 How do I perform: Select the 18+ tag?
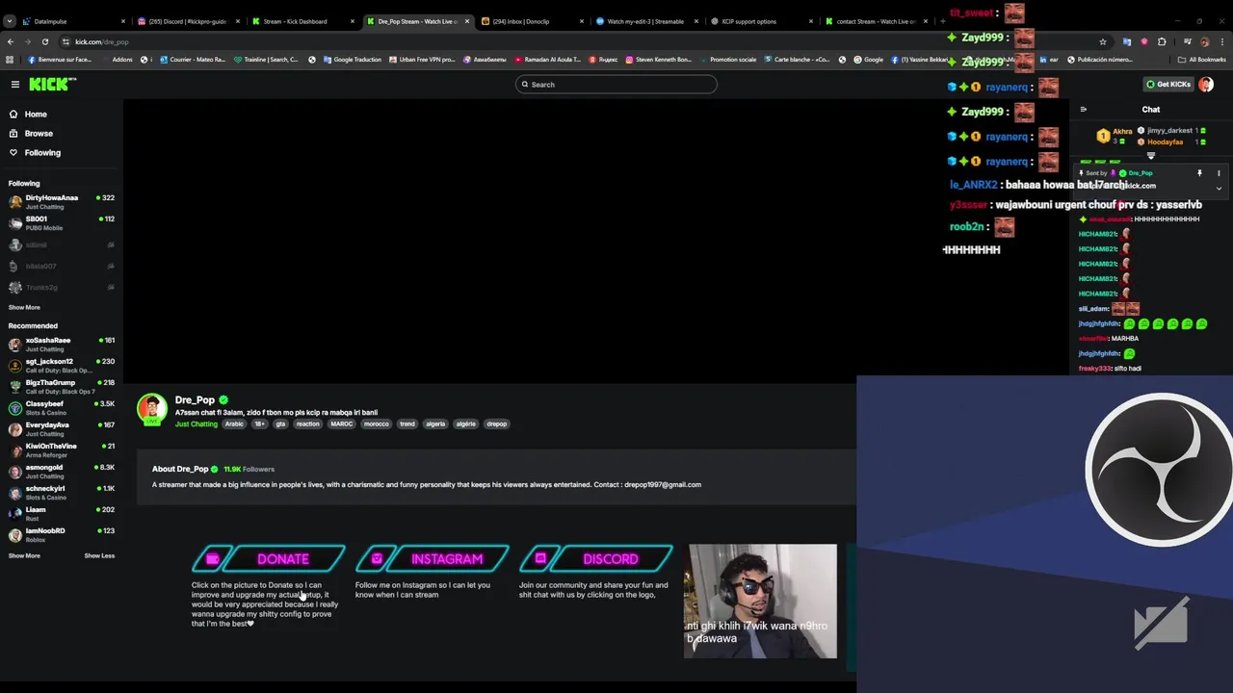(x=259, y=424)
